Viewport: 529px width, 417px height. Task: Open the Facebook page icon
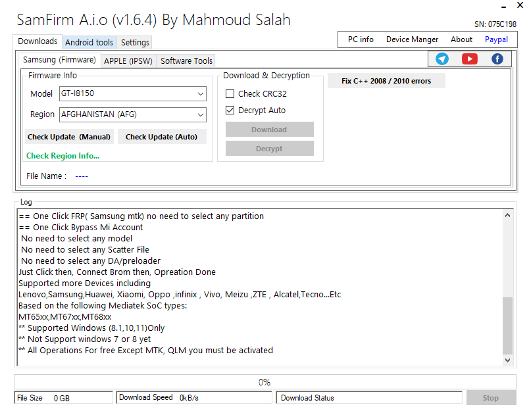497,59
